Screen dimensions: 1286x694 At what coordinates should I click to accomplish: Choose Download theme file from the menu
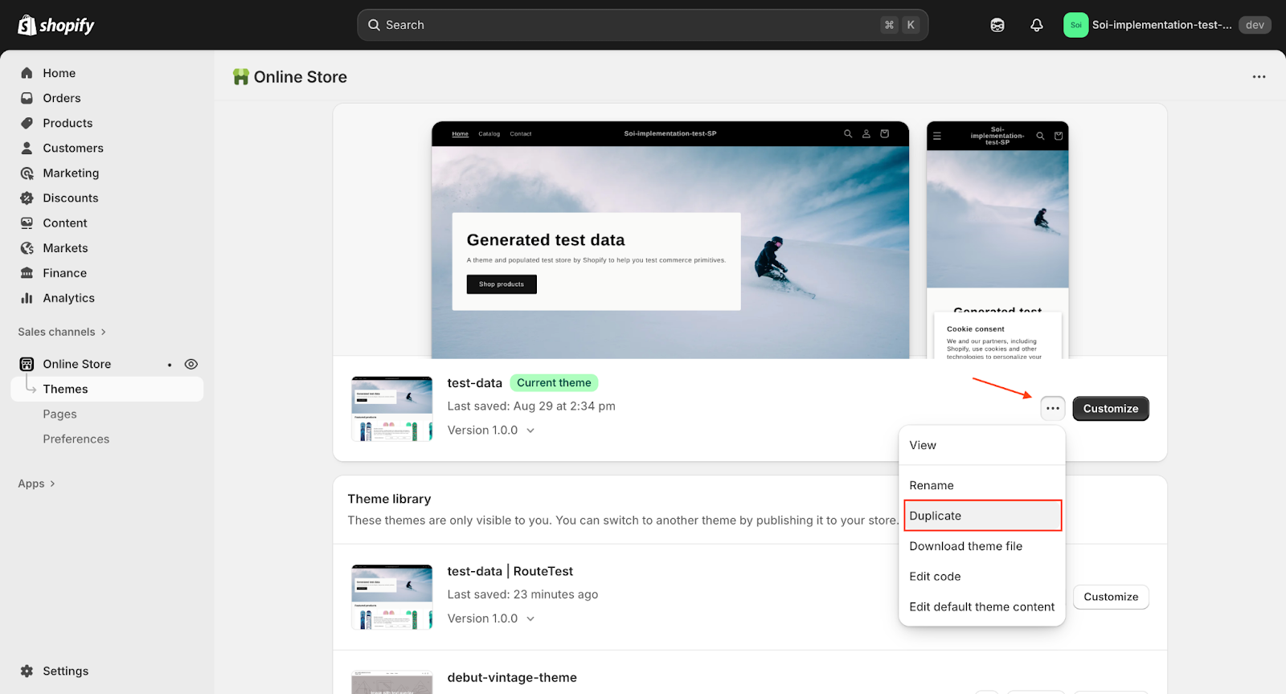pyautogui.click(x=965, y=546)
